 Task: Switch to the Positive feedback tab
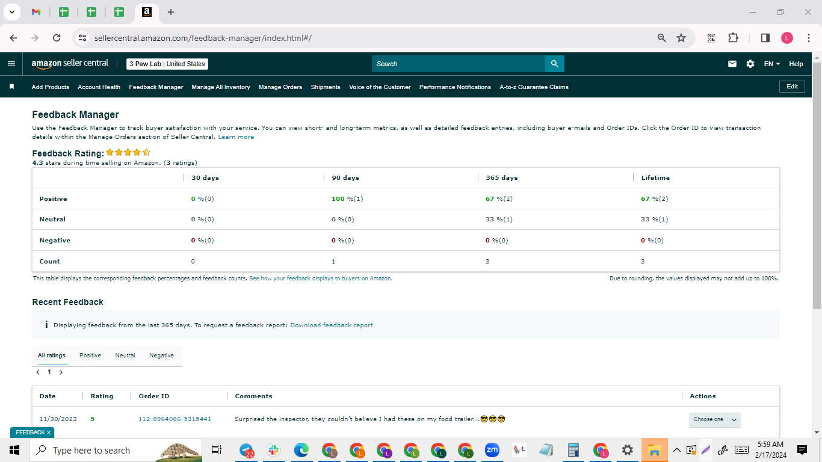(90, 356)
